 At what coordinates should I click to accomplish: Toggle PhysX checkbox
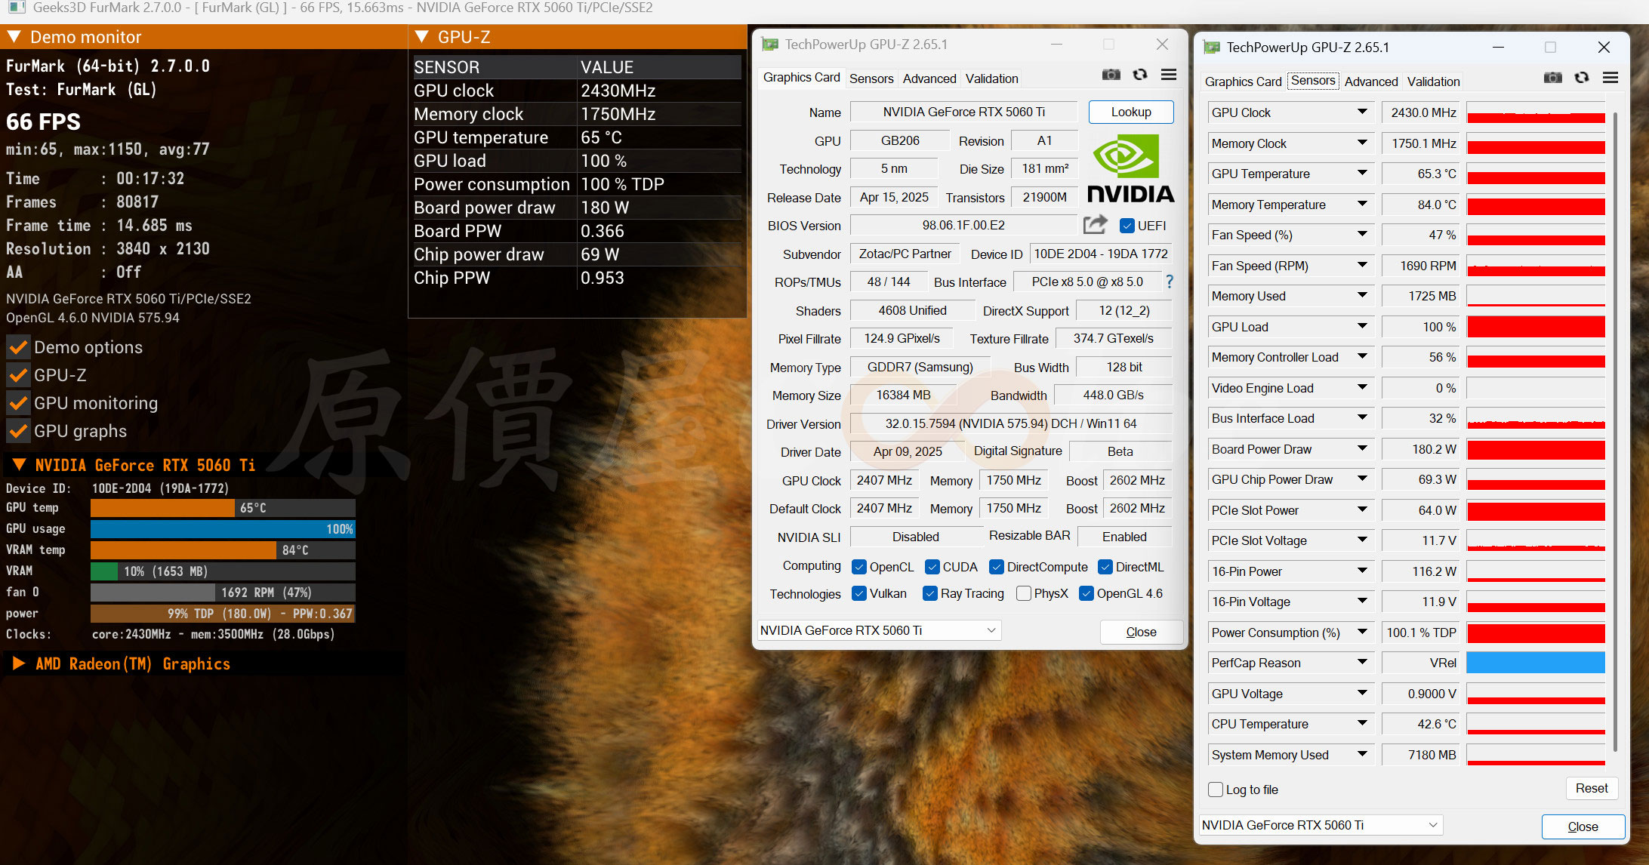1023,593
